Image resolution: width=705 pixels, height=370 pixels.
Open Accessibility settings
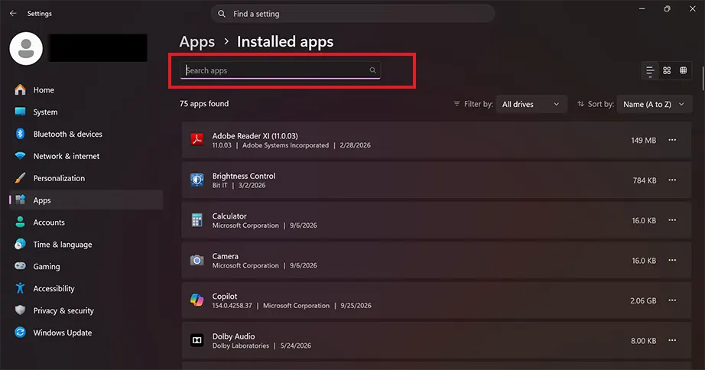click(x=86, y=288)
